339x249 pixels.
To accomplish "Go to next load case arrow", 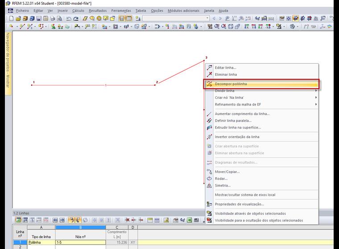I will [x=220, y=19].
